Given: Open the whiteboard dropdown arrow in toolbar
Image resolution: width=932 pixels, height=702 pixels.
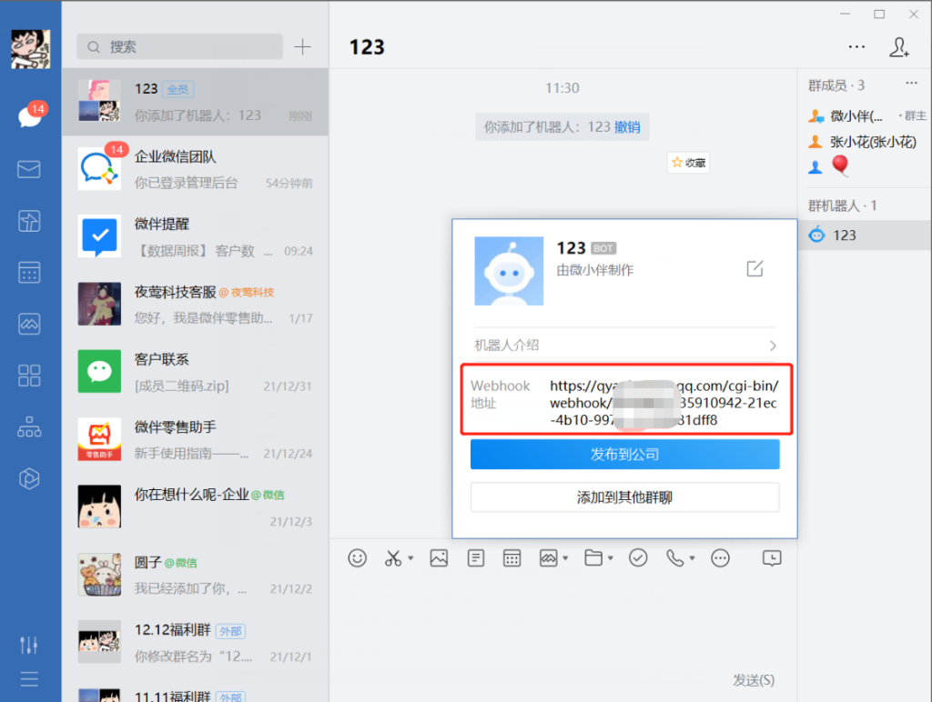Looking at the screenshot, I should click(565, 557).
